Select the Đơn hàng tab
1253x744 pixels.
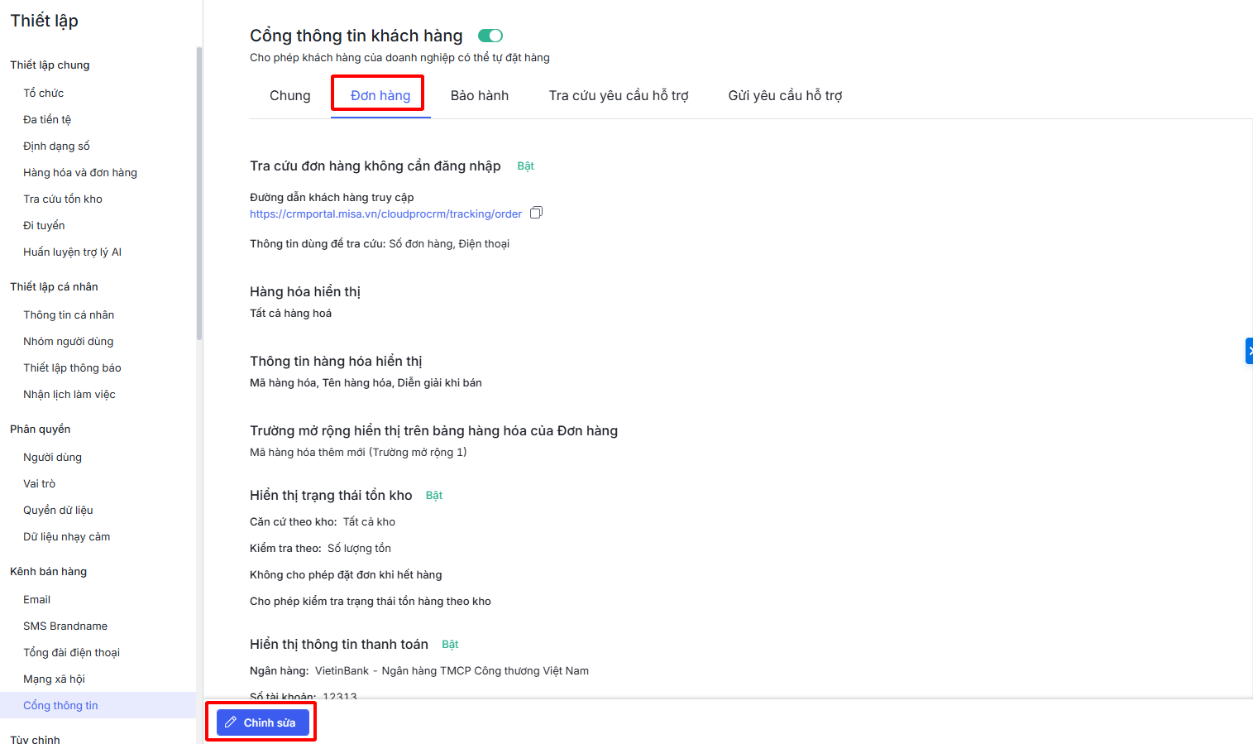tap(380, 95)
